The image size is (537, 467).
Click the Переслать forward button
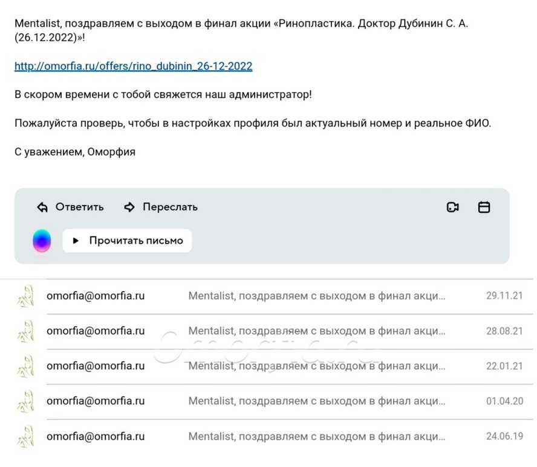tap(161, 207)
